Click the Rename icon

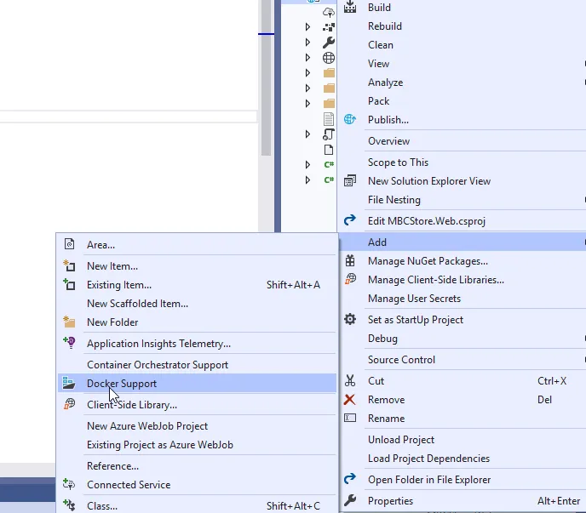tap(350, 418)
